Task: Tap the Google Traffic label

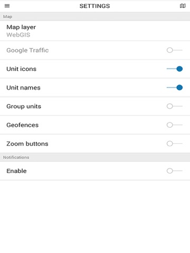Action: tap(27, 50)
